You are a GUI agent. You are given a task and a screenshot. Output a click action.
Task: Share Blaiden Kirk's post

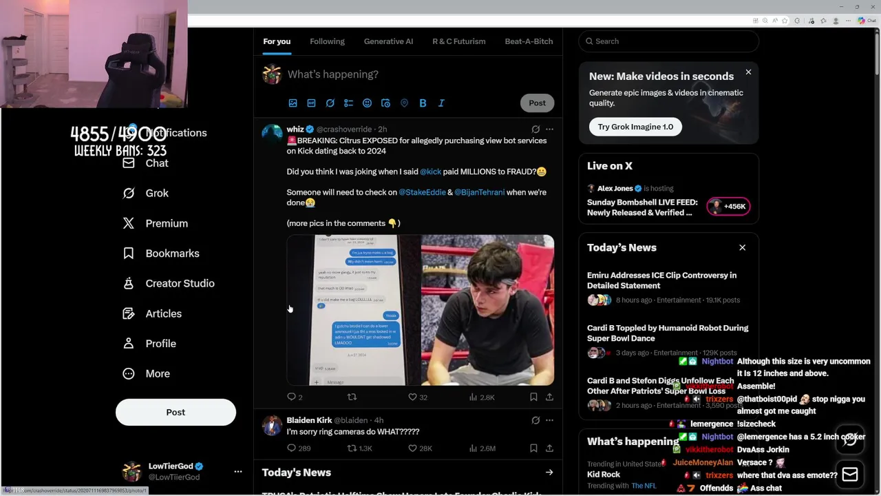549,448
